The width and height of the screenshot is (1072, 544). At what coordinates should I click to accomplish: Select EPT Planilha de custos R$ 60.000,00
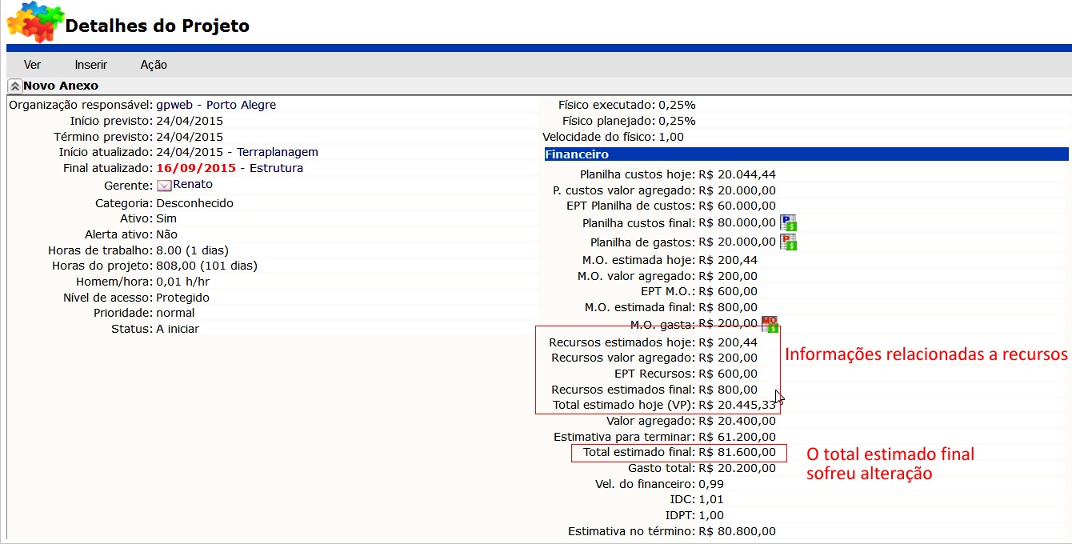click(737, 206)
